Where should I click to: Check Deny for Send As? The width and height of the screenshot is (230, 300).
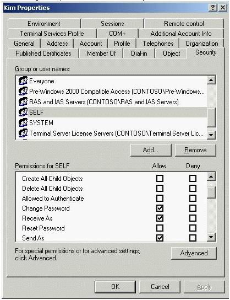click(193, 238)
